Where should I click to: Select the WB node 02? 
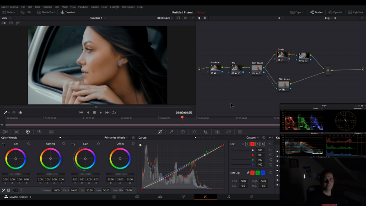[x=236, y=70]
